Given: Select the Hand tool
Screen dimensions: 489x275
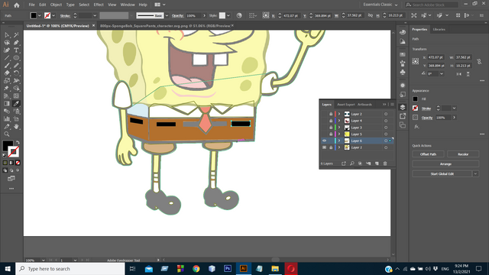Looking at the screenshot, I should point(16,126).
